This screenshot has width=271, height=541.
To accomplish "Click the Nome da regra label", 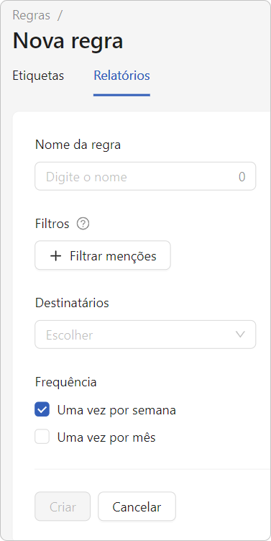I will 78,145.
